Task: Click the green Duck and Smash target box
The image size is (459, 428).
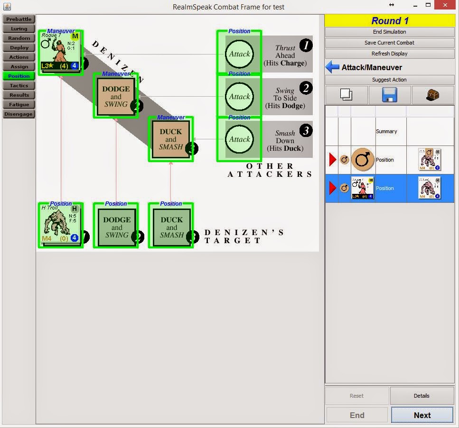Action: point(171,227)
